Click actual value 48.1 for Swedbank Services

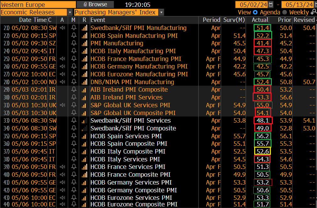click(x=263, y=120)
